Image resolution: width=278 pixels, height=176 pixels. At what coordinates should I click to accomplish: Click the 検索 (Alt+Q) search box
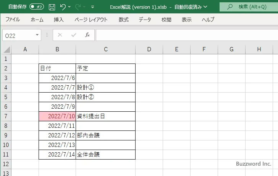coord(249,7)
